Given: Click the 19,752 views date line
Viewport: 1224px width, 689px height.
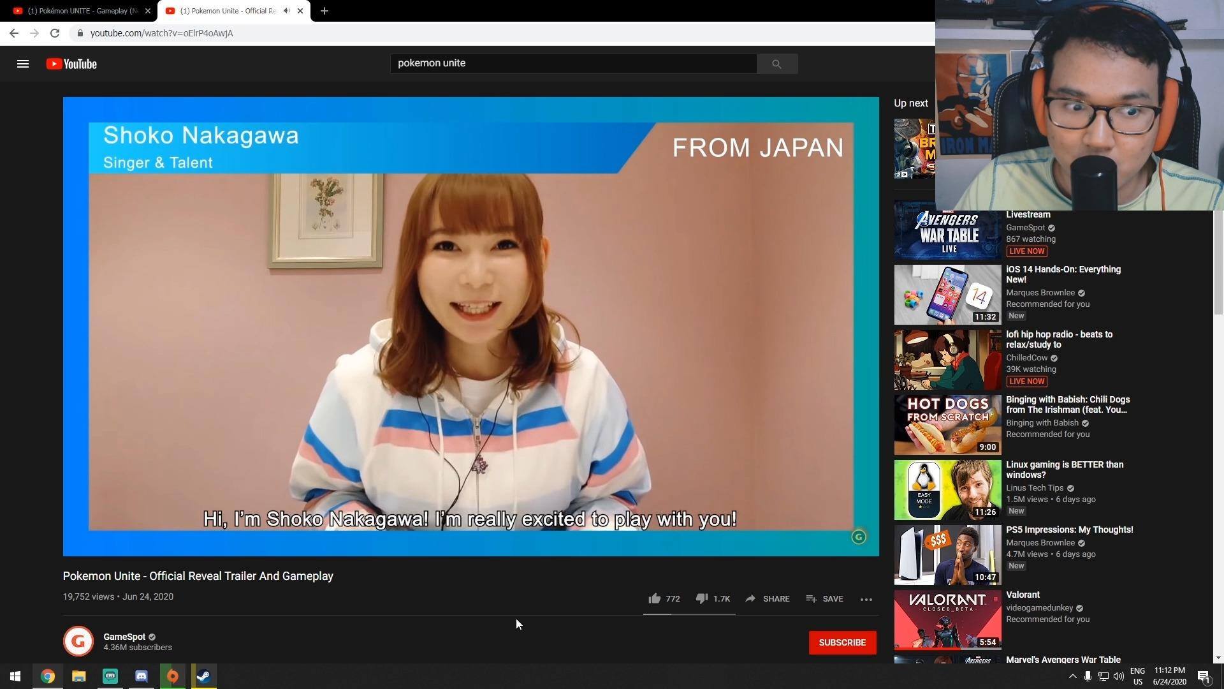Looking at the screenshot, I should pyautogui.click(x=118, y=596).
